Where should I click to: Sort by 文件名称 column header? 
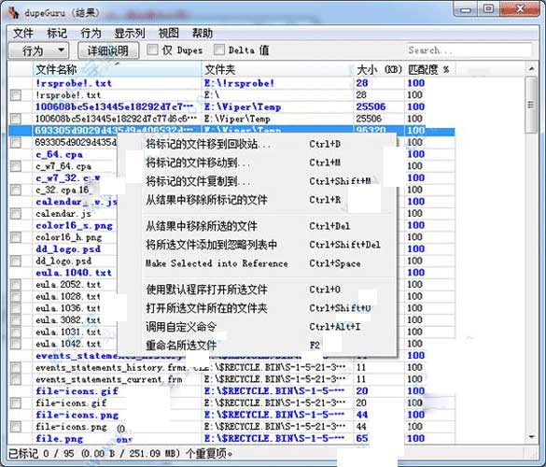tap(117, 69)
